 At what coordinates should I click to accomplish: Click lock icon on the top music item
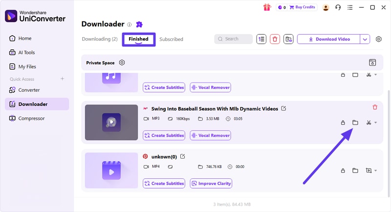343,75
